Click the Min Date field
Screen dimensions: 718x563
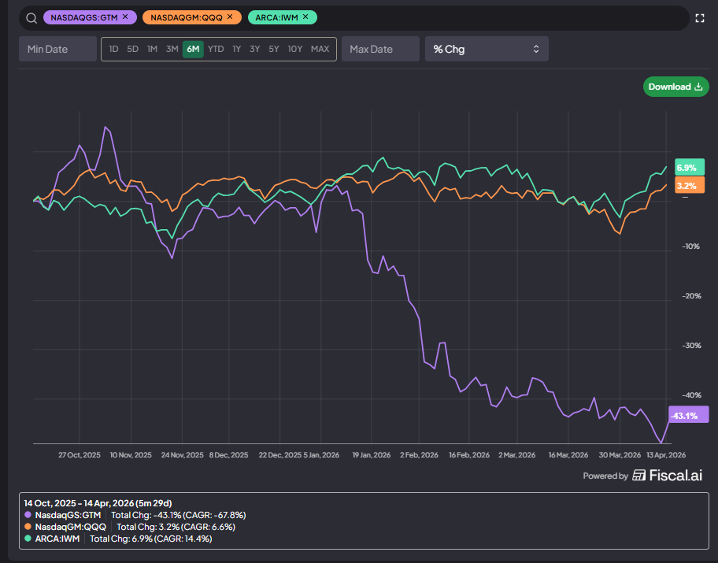point(57,49)
